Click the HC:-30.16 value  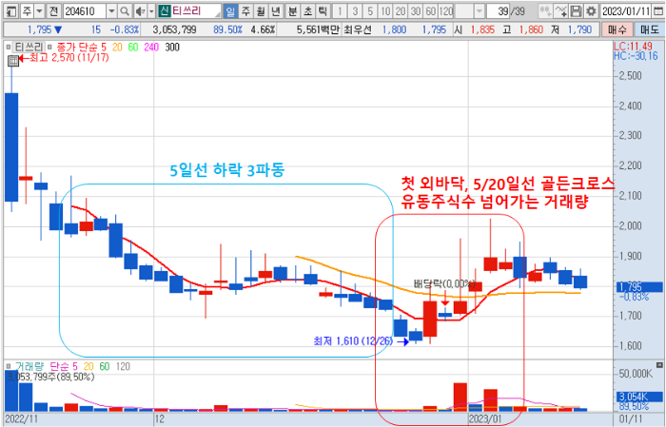(x=636, y=56)
